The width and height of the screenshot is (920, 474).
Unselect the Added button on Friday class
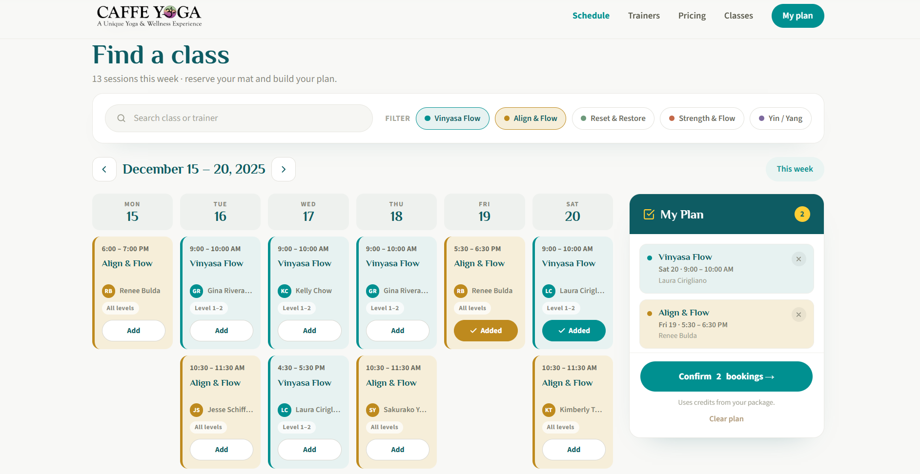(486, 331)
